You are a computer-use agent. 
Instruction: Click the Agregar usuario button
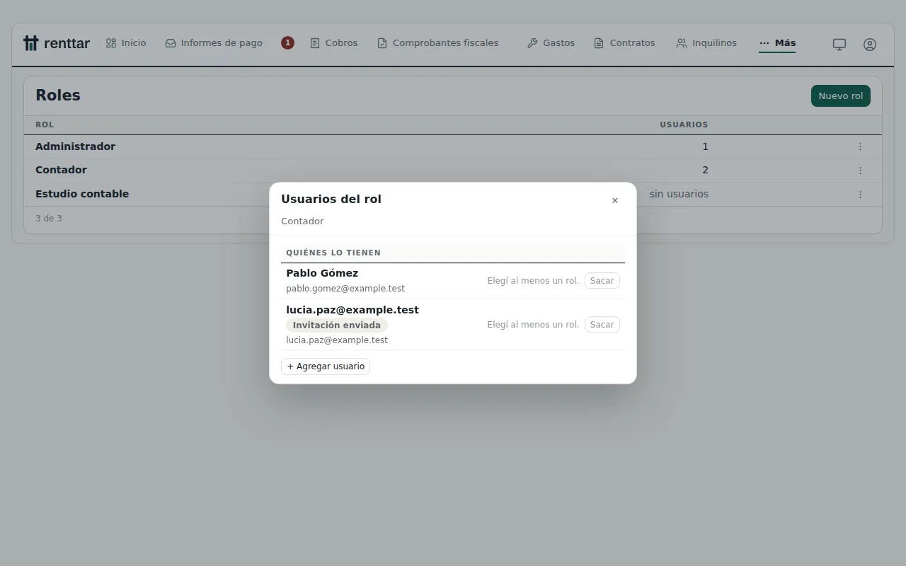click(x=326, y=366)
